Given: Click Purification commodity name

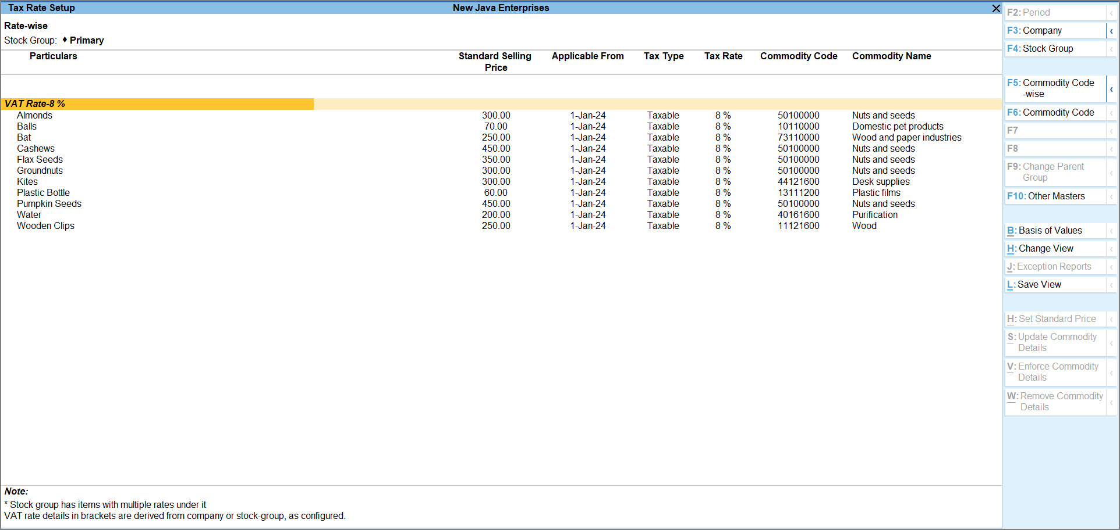Looking at the screenshot, I should [x=875, y=214].
